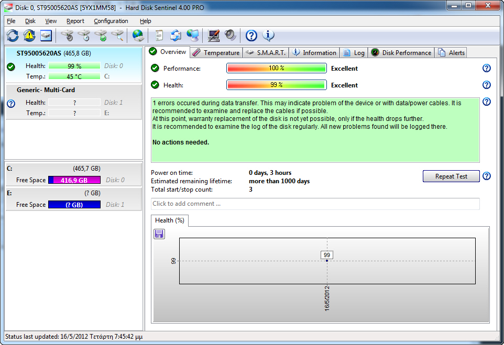This screenshot has width=504, height=345.
Task: Click the Excellent label beside Performance bar
Action: point(344,69)
